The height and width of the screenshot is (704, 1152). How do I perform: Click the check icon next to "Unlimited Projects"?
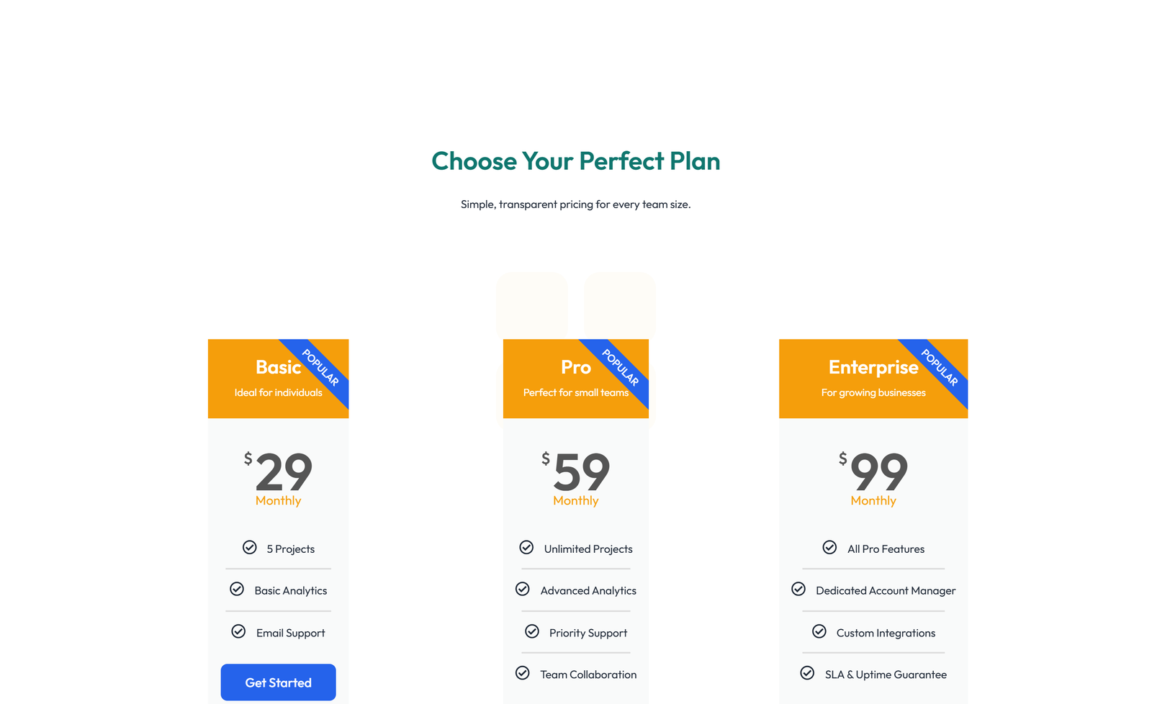526,547
